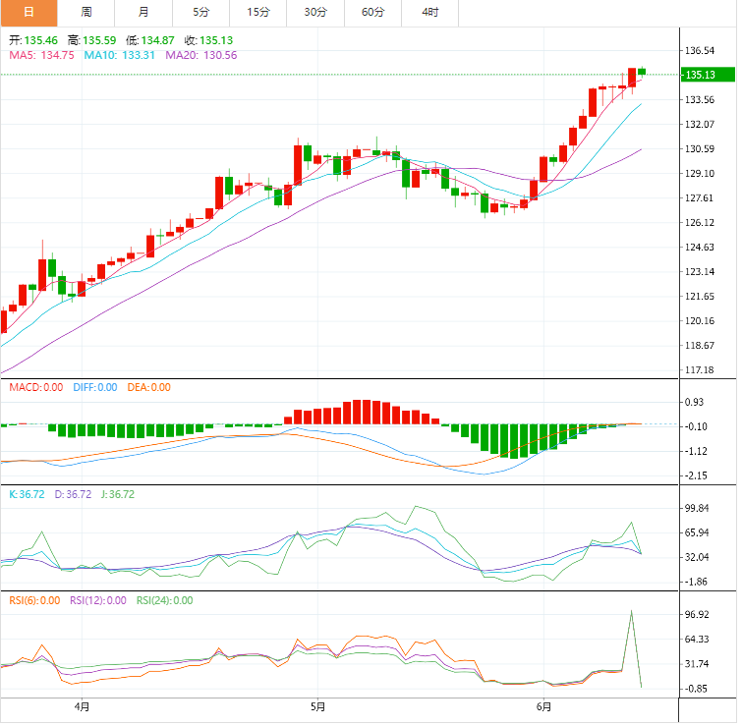Switch to the 4时 timeframe tab
This screenshot has height=726, width=742.
pyautogui.click(x=430, y=12)
